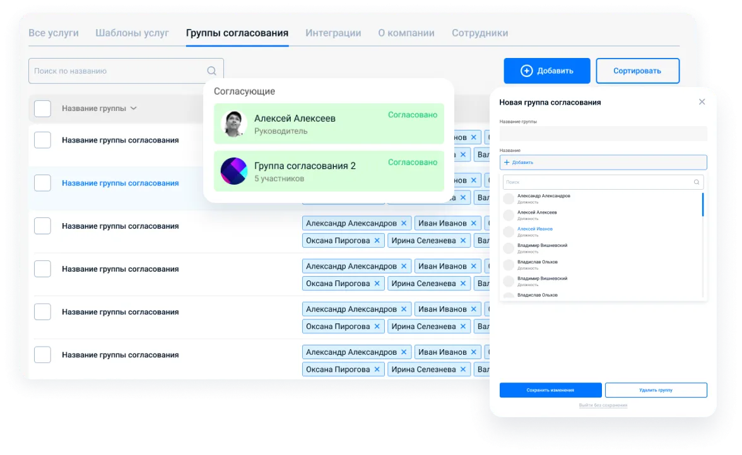Remove Иван Иванов chip in fifth row
742x455 pixels.
[474, 309]
